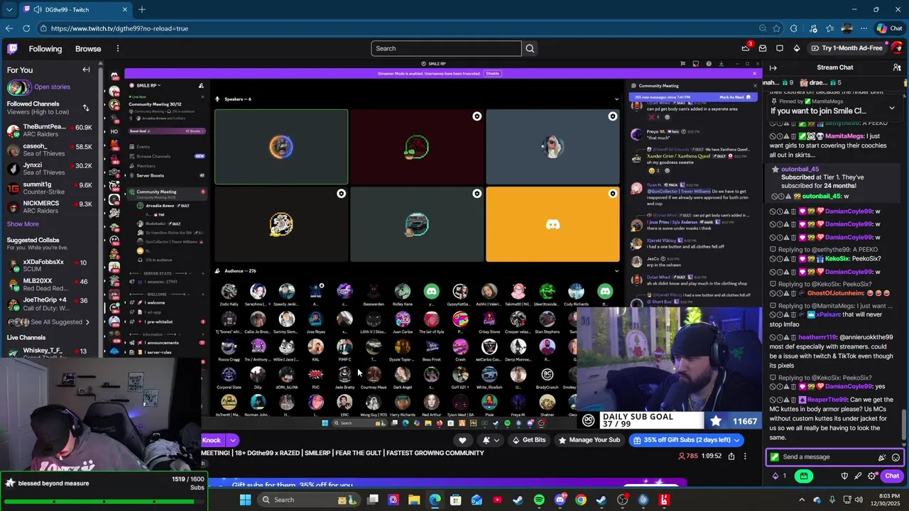This screenshot has width=909, height=511.
Task: Expand the Knock dropdown arrow
Action: [232, 440]
